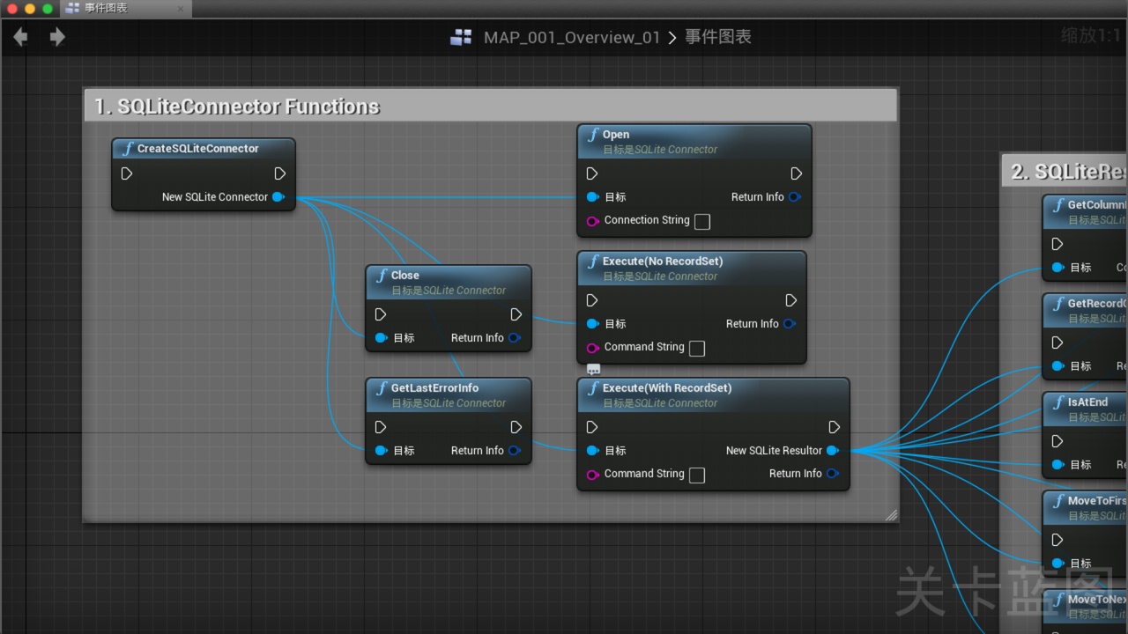This screenshot has width=1128, height=634.
Task: Switch to the 事件图表 tab
Action: click(x=106, y=8)
